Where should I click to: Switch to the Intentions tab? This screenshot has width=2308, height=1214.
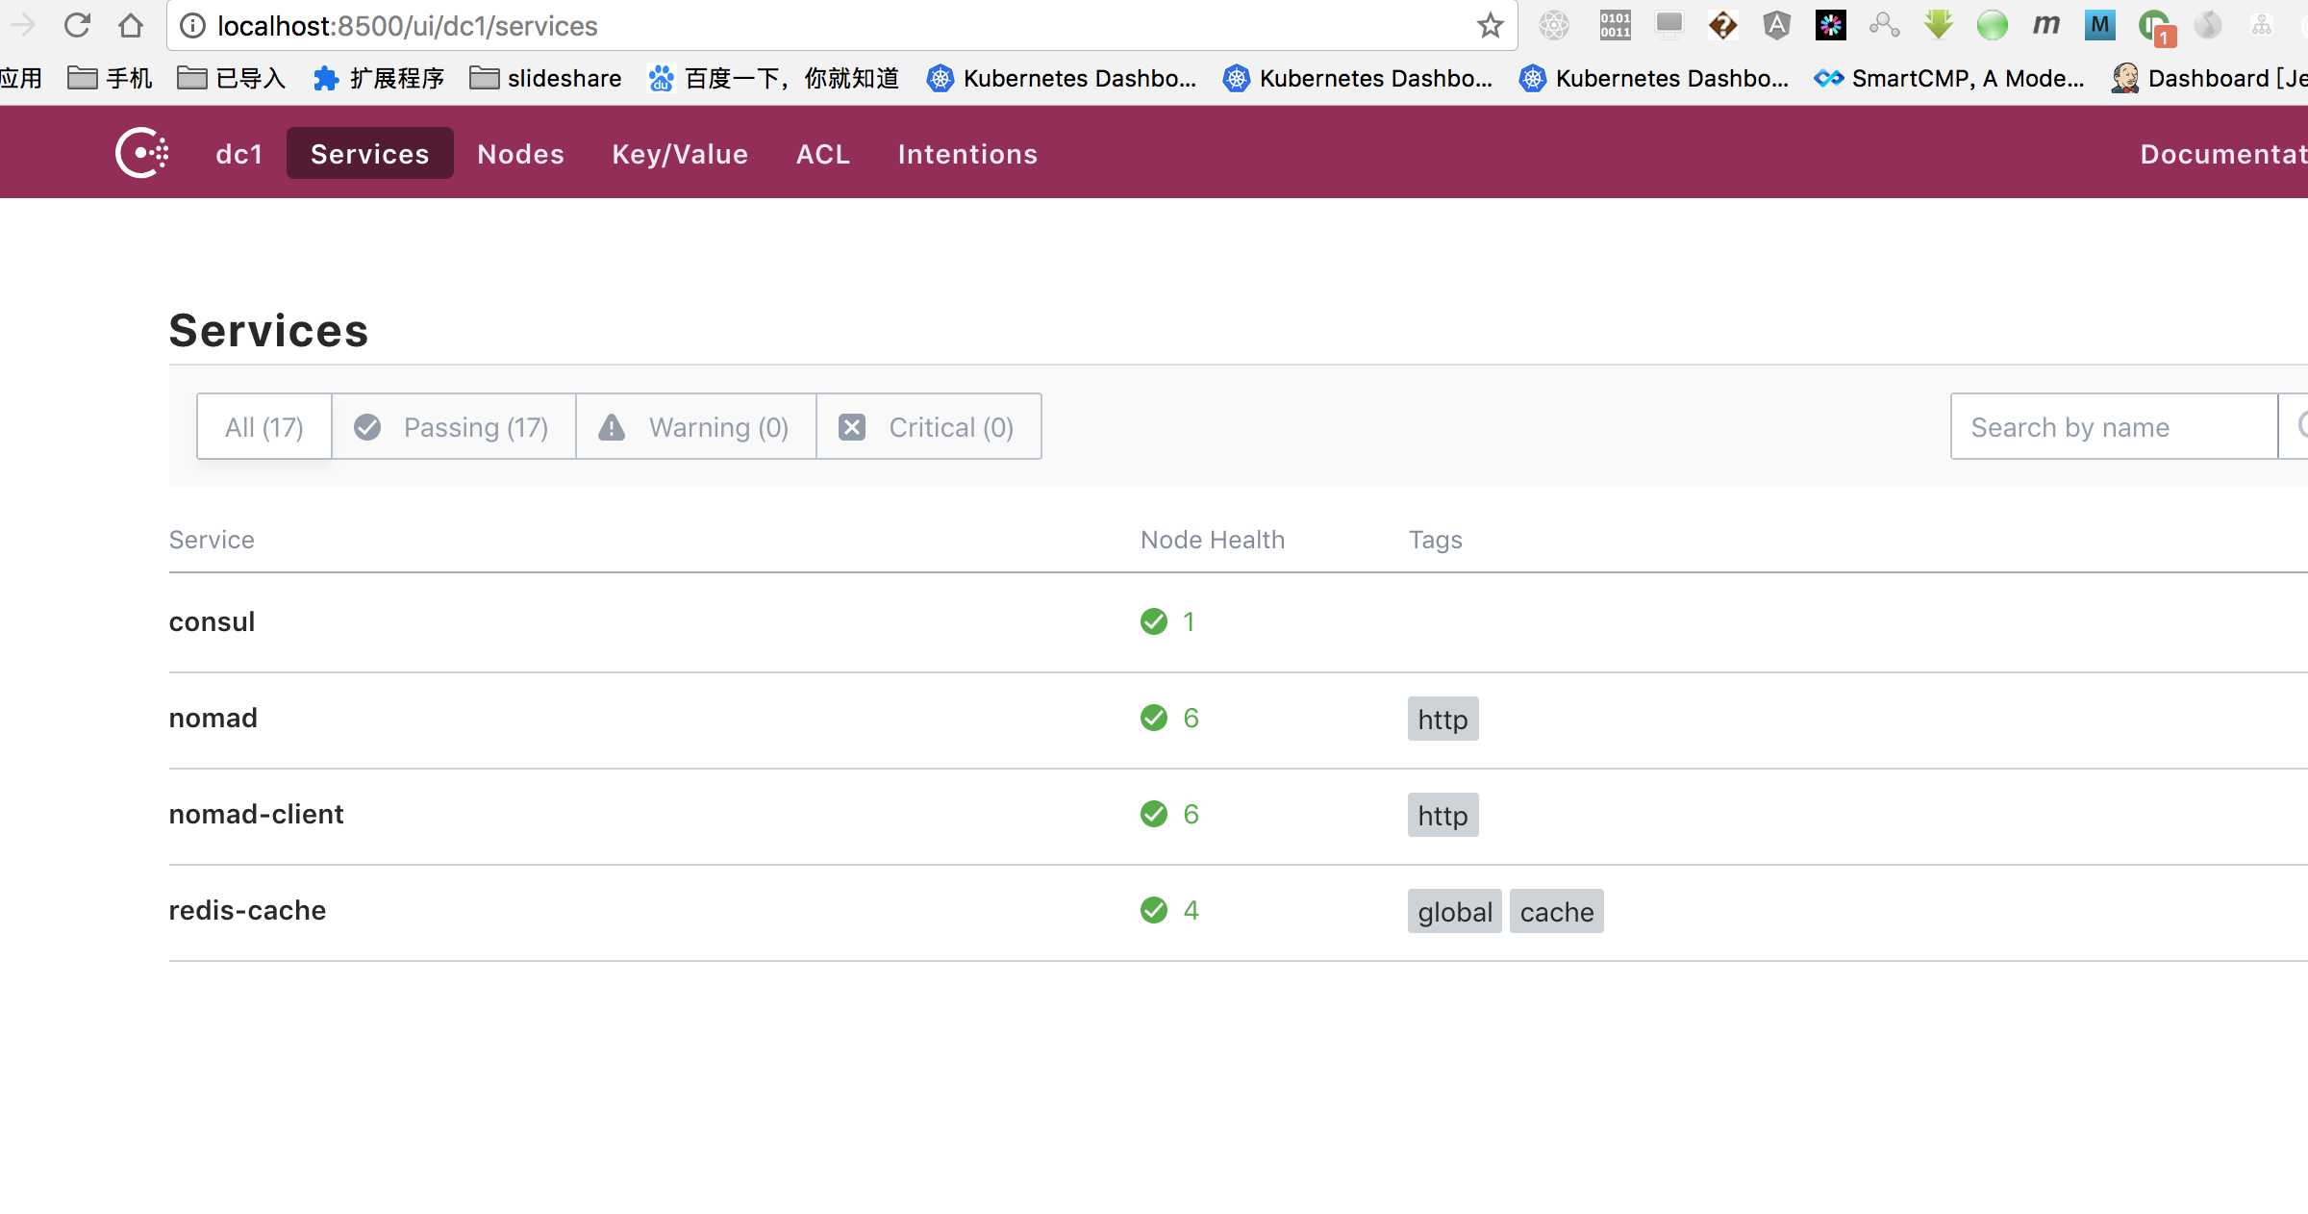click(x=967, y=154)
